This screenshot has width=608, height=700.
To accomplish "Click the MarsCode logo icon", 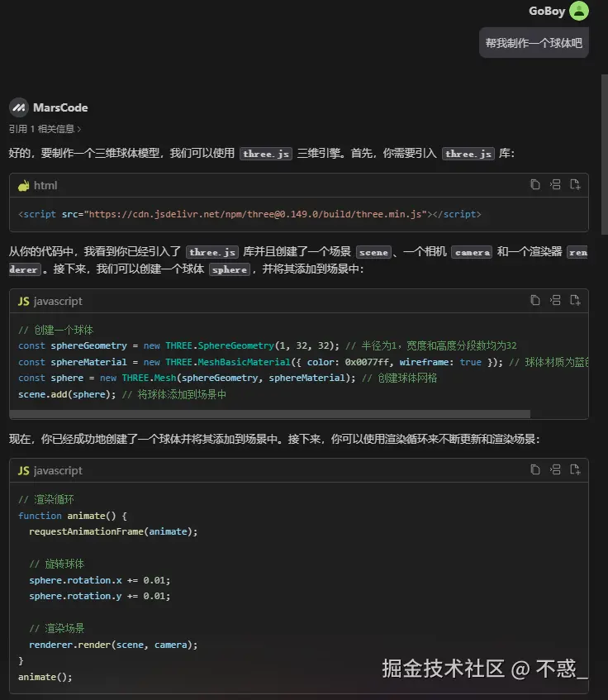I will 19,107.
